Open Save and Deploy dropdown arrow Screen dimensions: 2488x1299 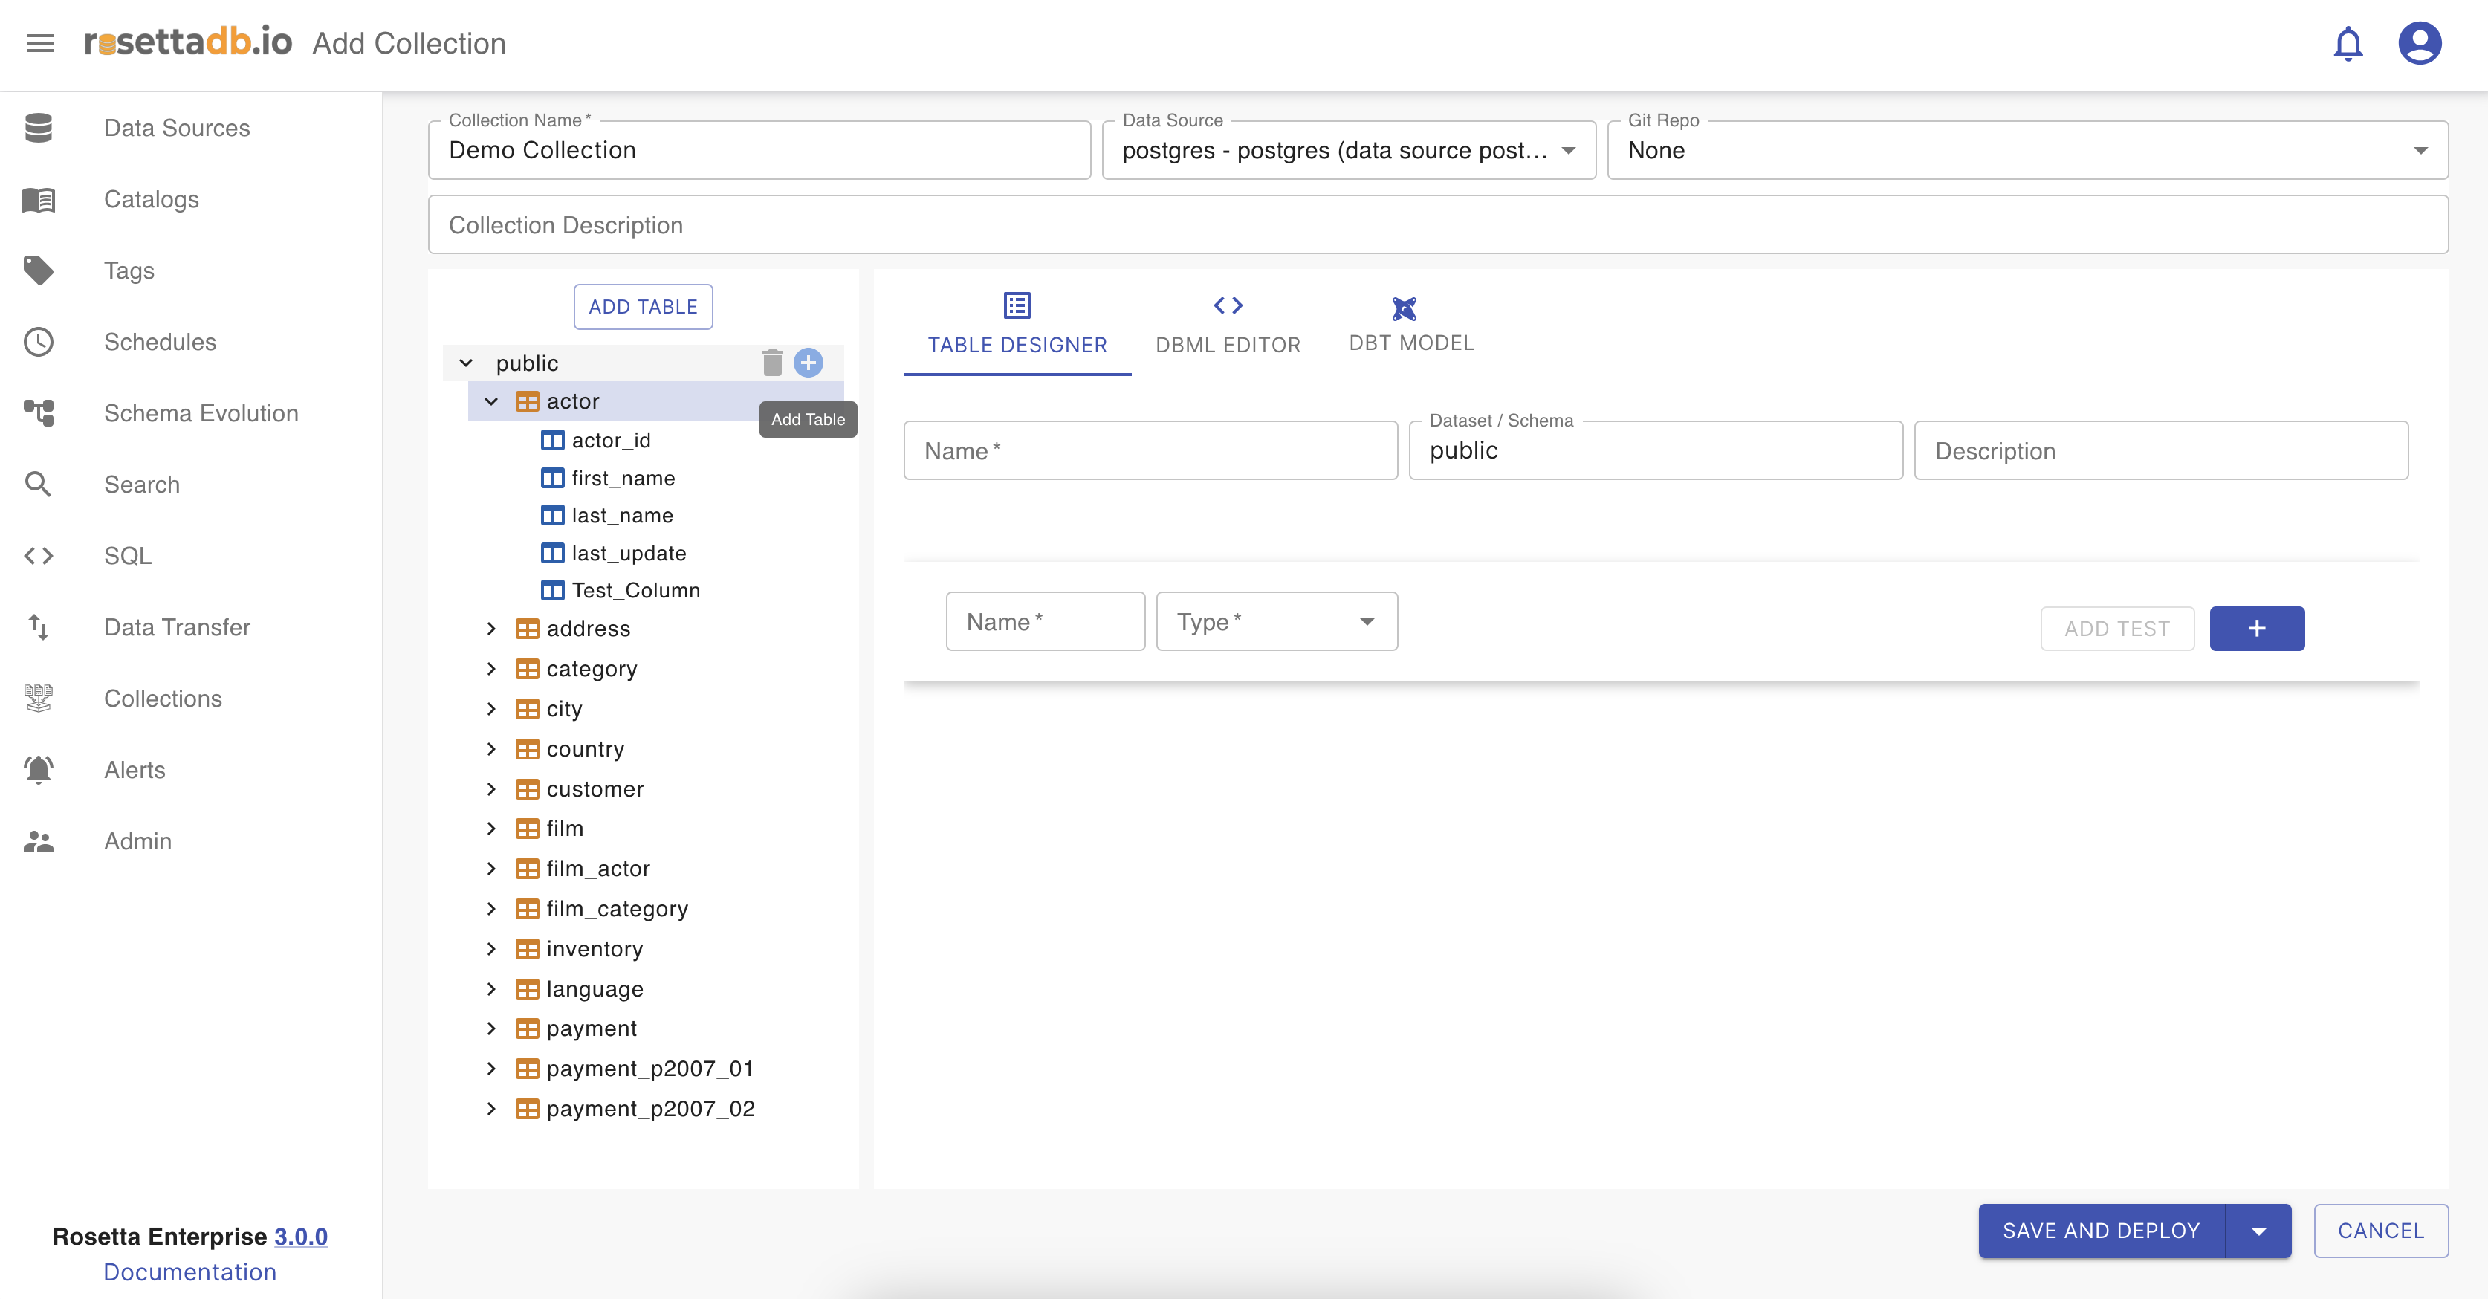[x=2258, y=1231]
